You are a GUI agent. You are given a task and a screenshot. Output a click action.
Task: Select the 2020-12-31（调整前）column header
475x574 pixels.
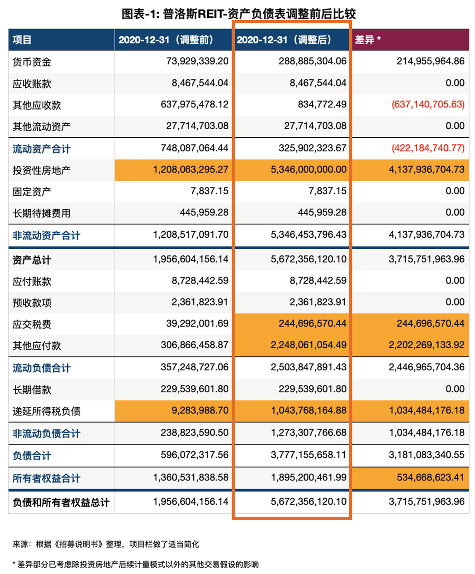[x=168, y=40]
